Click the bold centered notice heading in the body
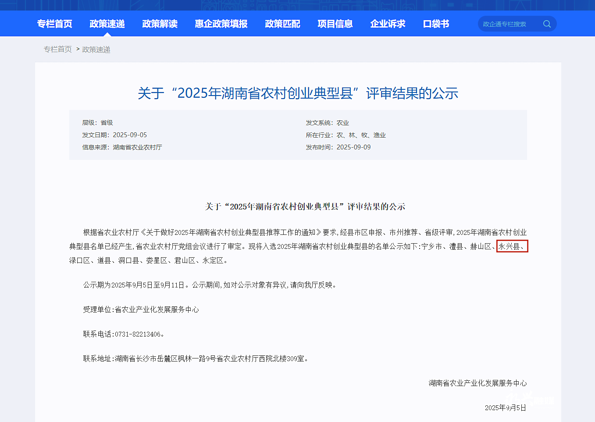Image resolution: width=595 pixels, height=422 pixels. [x=305, y=206]
